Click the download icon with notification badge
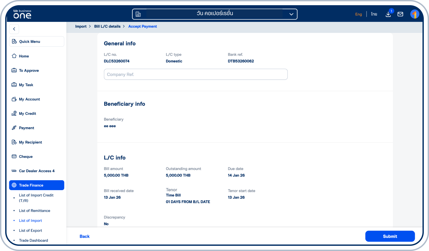429x251 pixels. (x=388, y=14)
